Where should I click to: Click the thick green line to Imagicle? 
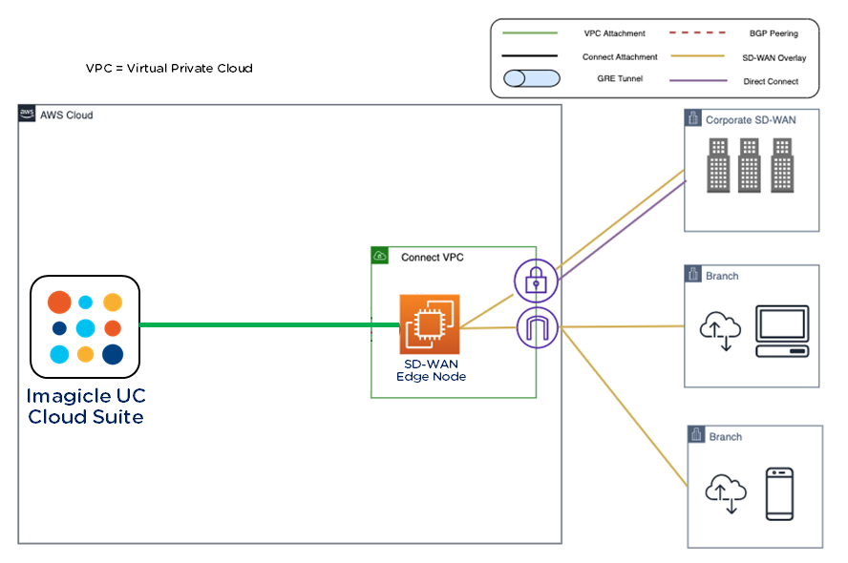[258, 325]
